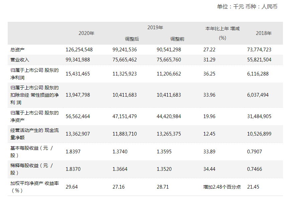Click the 本年比上年 增减 (%) header
Screen dimensions: 292x199
pyautogui.click(x=222, y=33)
